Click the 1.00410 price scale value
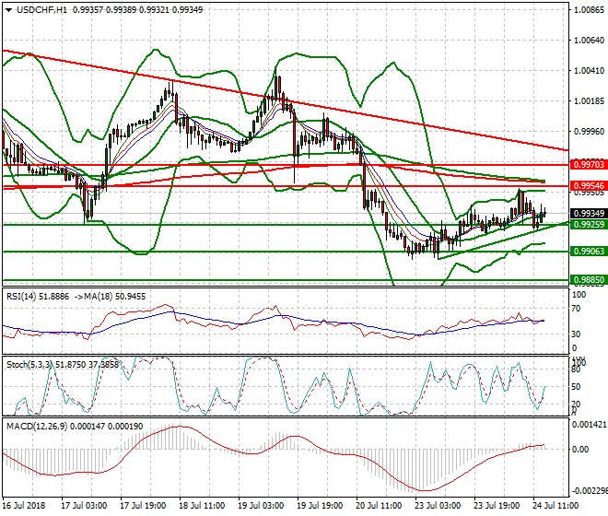Viewport: 608px width, 516px height. [x=589, y=71]
